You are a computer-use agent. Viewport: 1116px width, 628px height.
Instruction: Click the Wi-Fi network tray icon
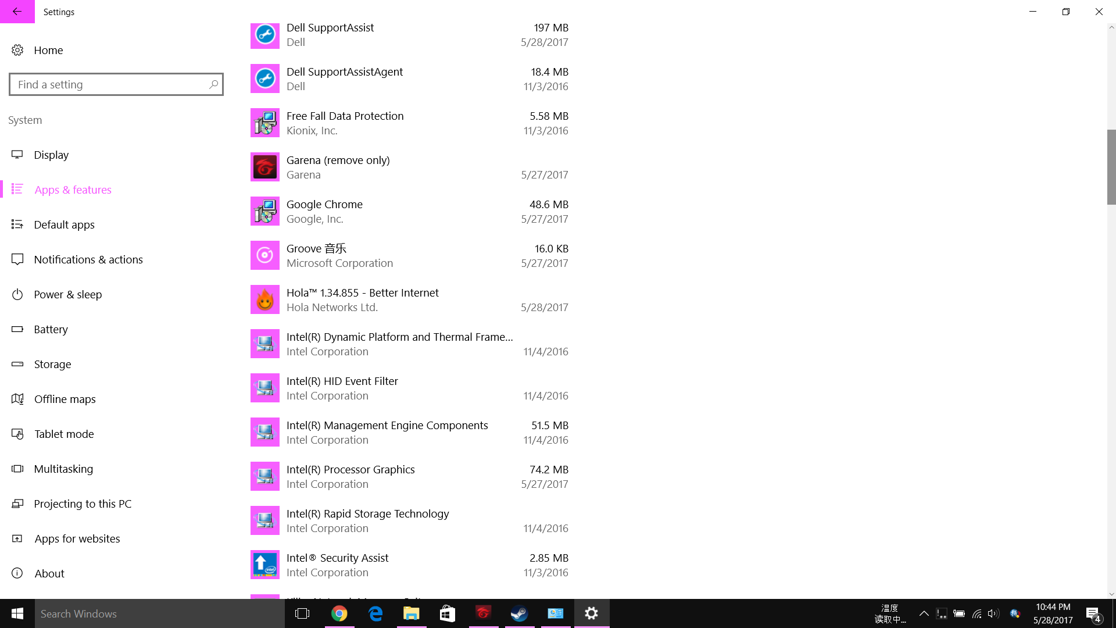[977, 613]
